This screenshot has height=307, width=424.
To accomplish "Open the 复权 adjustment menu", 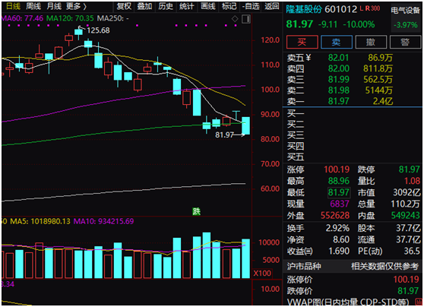I will coord(124,6).
